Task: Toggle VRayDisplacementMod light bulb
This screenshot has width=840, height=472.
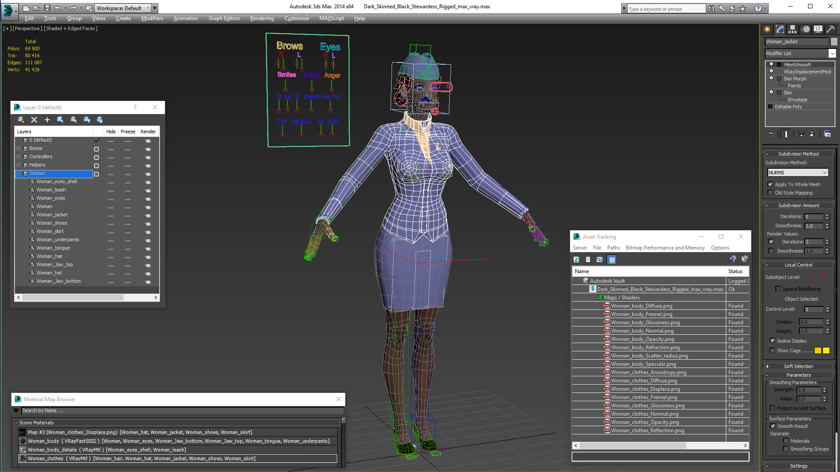Action: tap(771, 71)
